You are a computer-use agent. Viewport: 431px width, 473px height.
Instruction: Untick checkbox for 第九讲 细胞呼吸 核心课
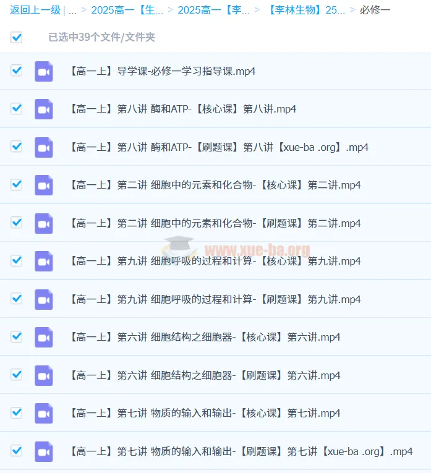coord(17,260)
